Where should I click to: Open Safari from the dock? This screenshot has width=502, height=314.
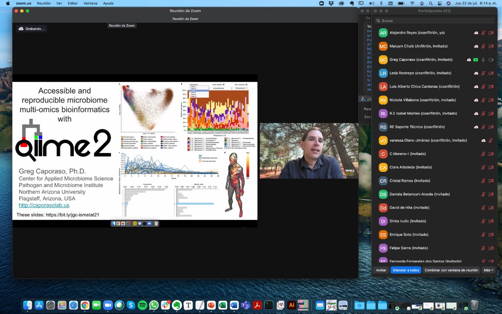(x=74, y=305)
